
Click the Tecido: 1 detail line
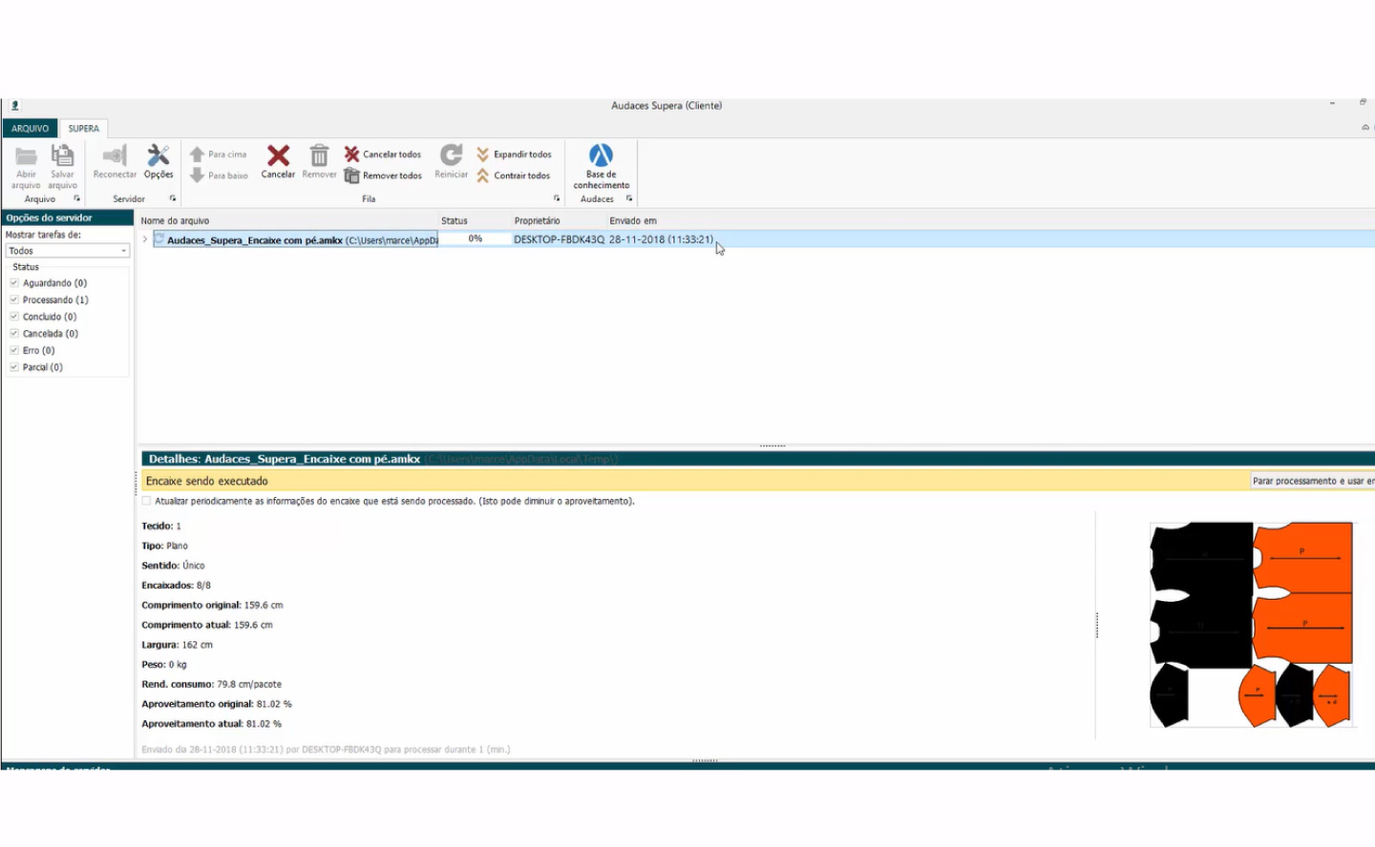(160, 526)
